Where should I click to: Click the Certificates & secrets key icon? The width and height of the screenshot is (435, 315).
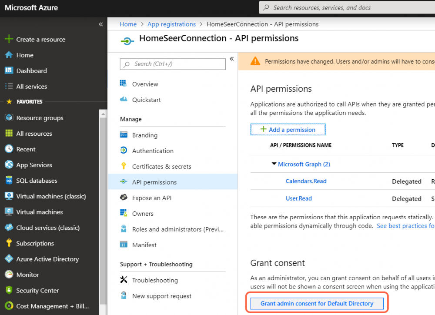click(124, 166)
